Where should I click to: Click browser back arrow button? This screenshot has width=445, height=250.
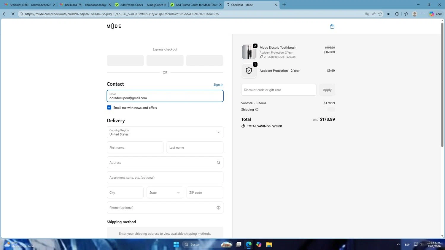4,14
